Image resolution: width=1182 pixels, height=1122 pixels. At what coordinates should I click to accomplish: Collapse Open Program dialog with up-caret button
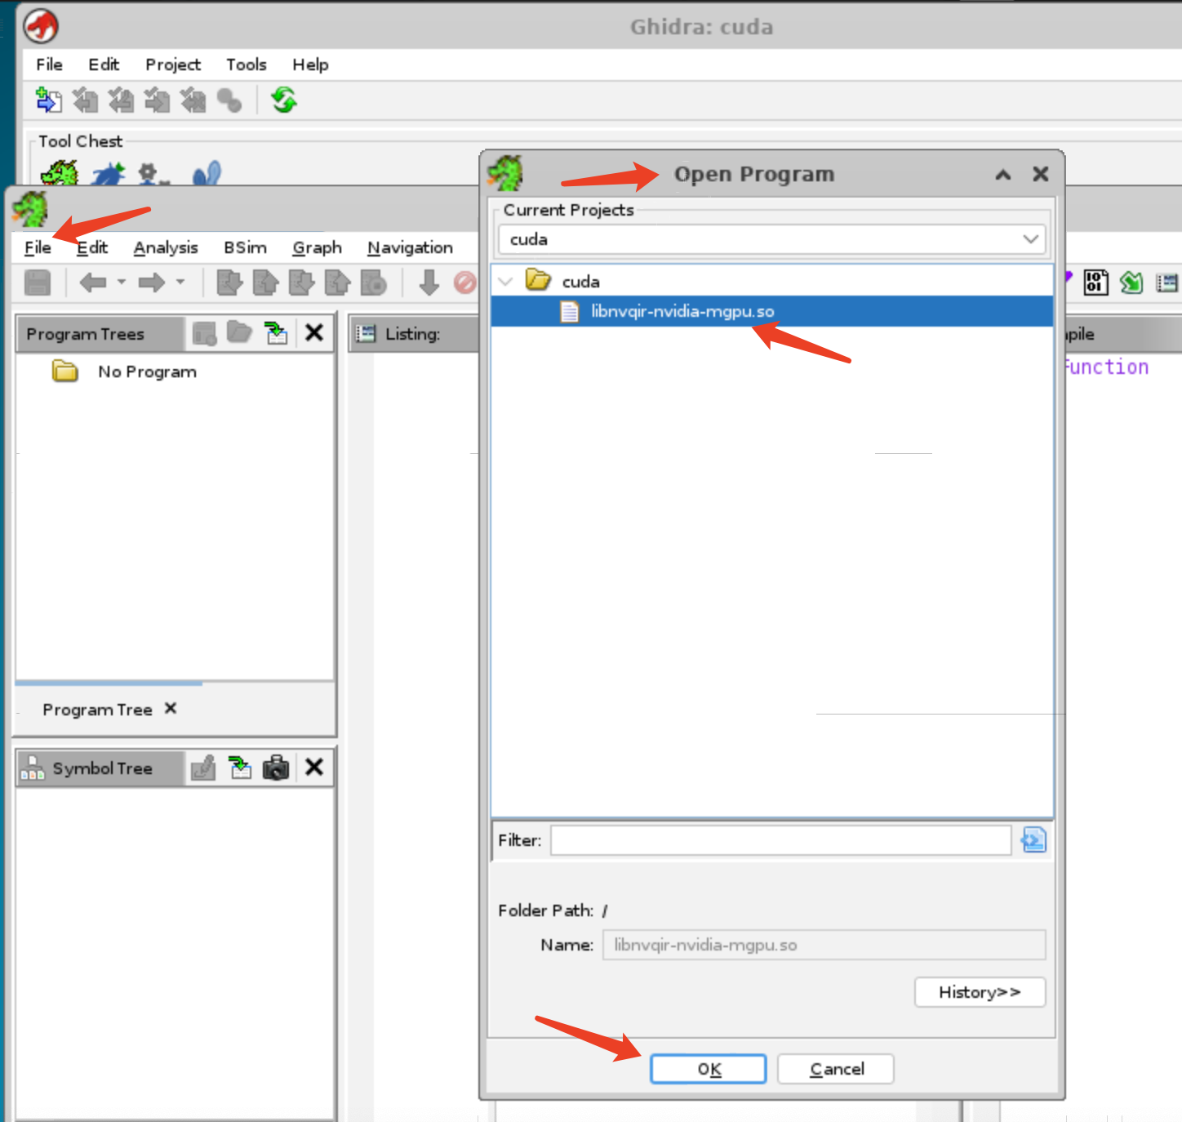coord(1003,174)
